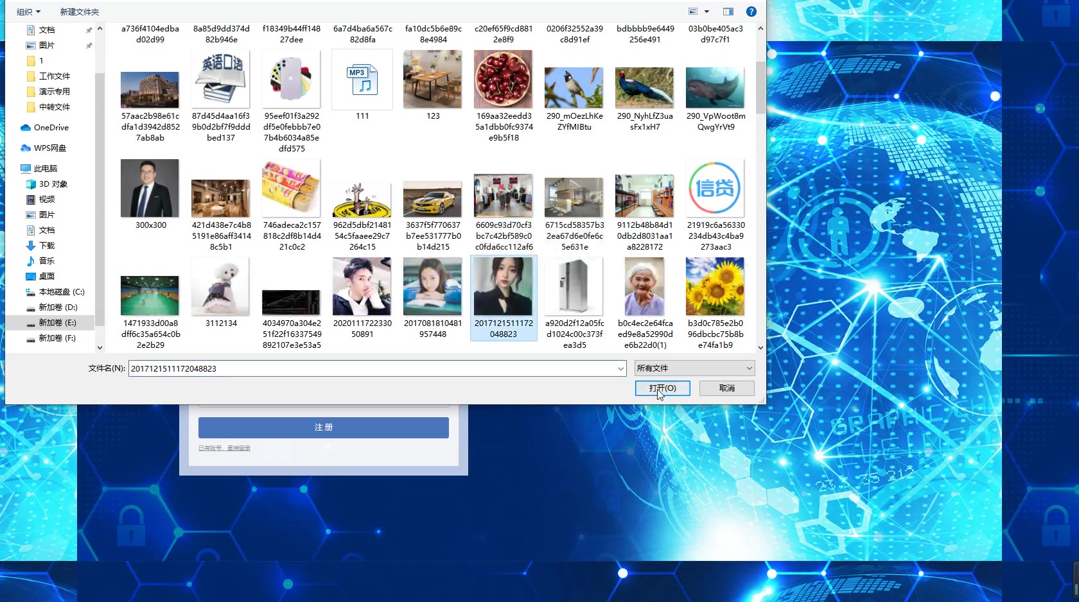Select the 新加卷 (D:) drive
This screenshot has height=602, width=1079.
click(x=58, y=307)
